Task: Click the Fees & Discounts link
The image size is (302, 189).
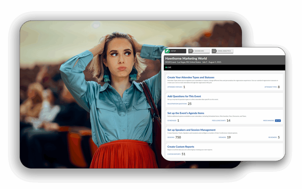Action: [x=219, y=121]
